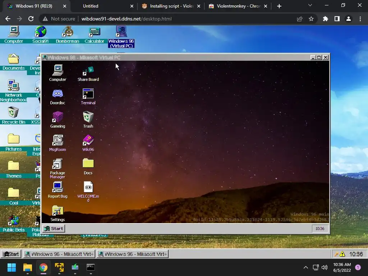The width and height of the screenshot is (368, 276).
Task: Open the Terminal icon in Windows 96
Action: click(88, 96)
